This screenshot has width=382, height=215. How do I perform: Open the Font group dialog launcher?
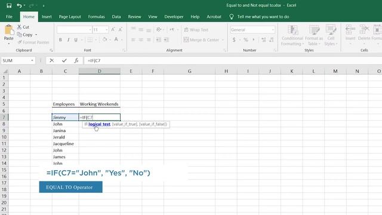point(124,50)
